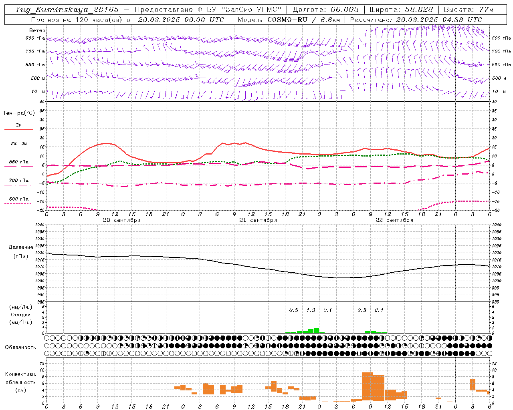The width and height of the screenshot is (513, 410).
Task: Click the Рассчитано: 20.09.2025 04:39 UTC timestamp
Action: [x=416, y=20]
